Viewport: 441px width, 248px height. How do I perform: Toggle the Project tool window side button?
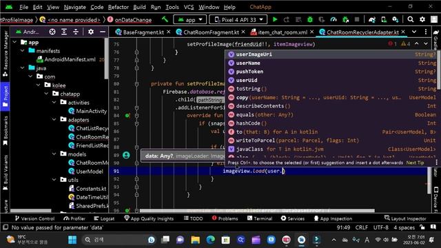(x=5, y=96)
